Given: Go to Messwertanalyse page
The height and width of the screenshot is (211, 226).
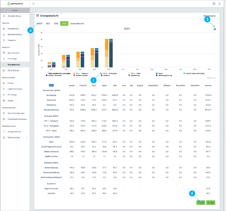Looking at the screenshot, I should coord(15,34).
